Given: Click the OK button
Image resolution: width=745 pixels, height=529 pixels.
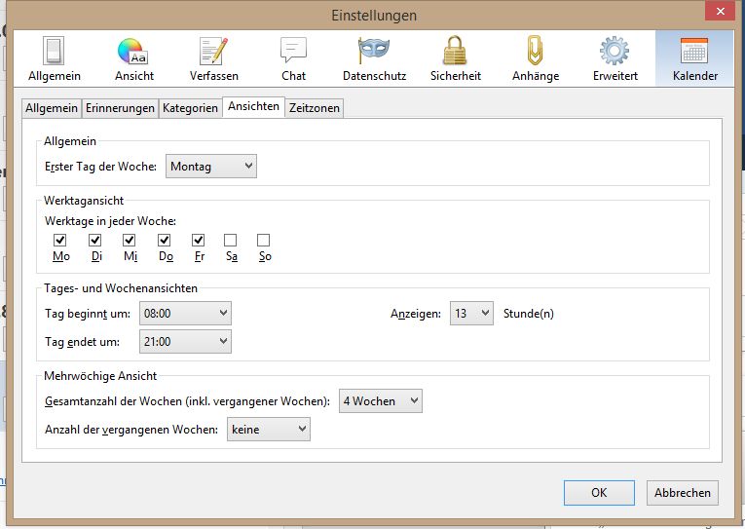Looking at the screenshot, I should click(x=598, y=493).
